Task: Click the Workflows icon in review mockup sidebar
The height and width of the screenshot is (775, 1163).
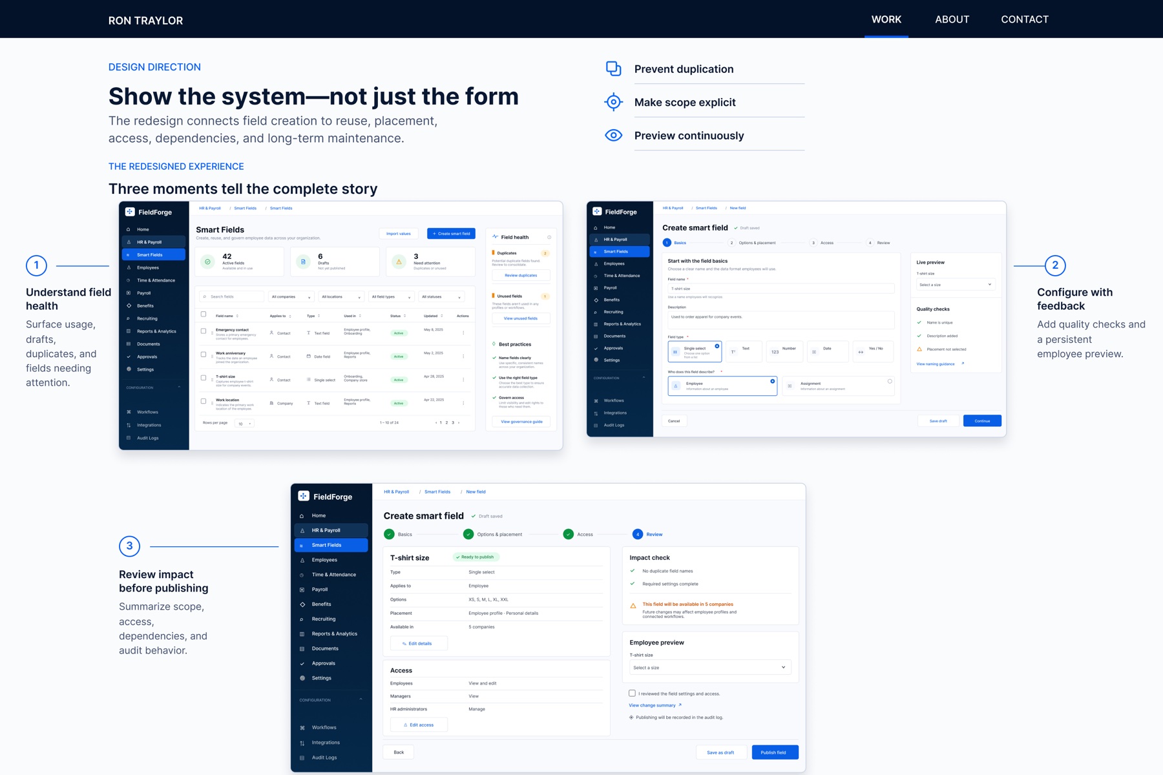Action: [302, 728]
